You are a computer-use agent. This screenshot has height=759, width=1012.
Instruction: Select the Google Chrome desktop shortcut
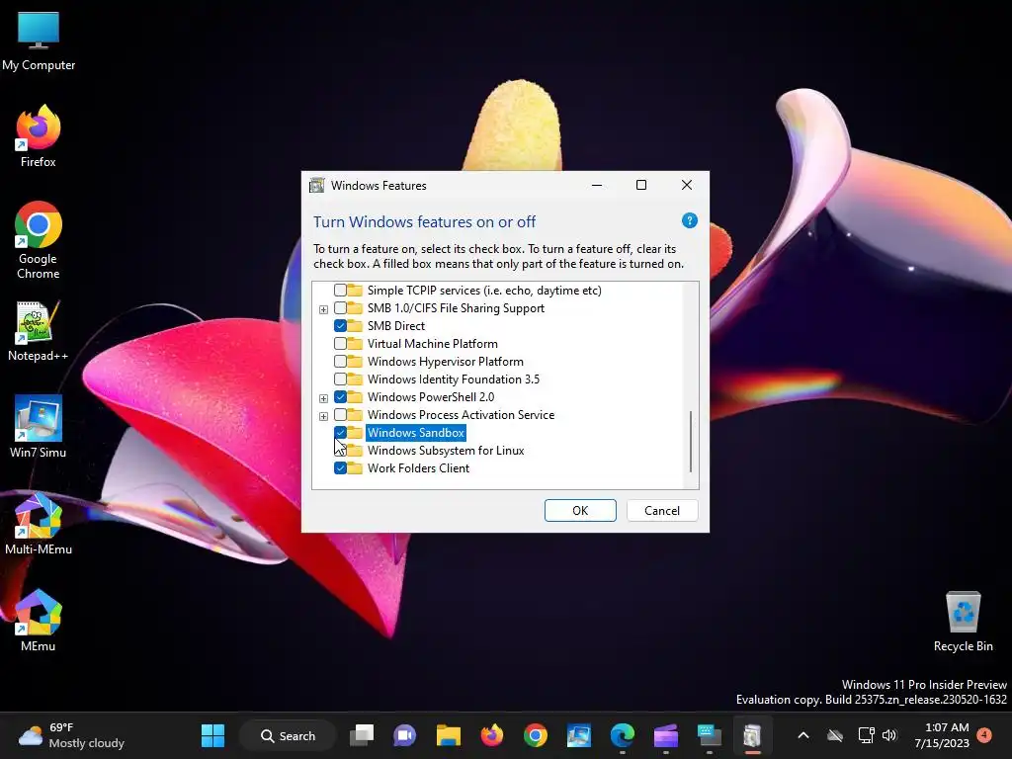coord(39,240)
